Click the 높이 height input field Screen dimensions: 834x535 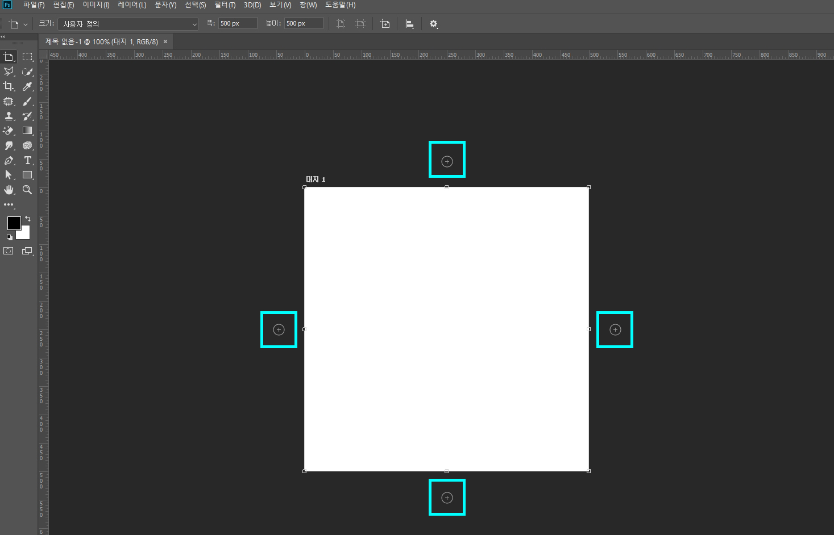point(304,23)
